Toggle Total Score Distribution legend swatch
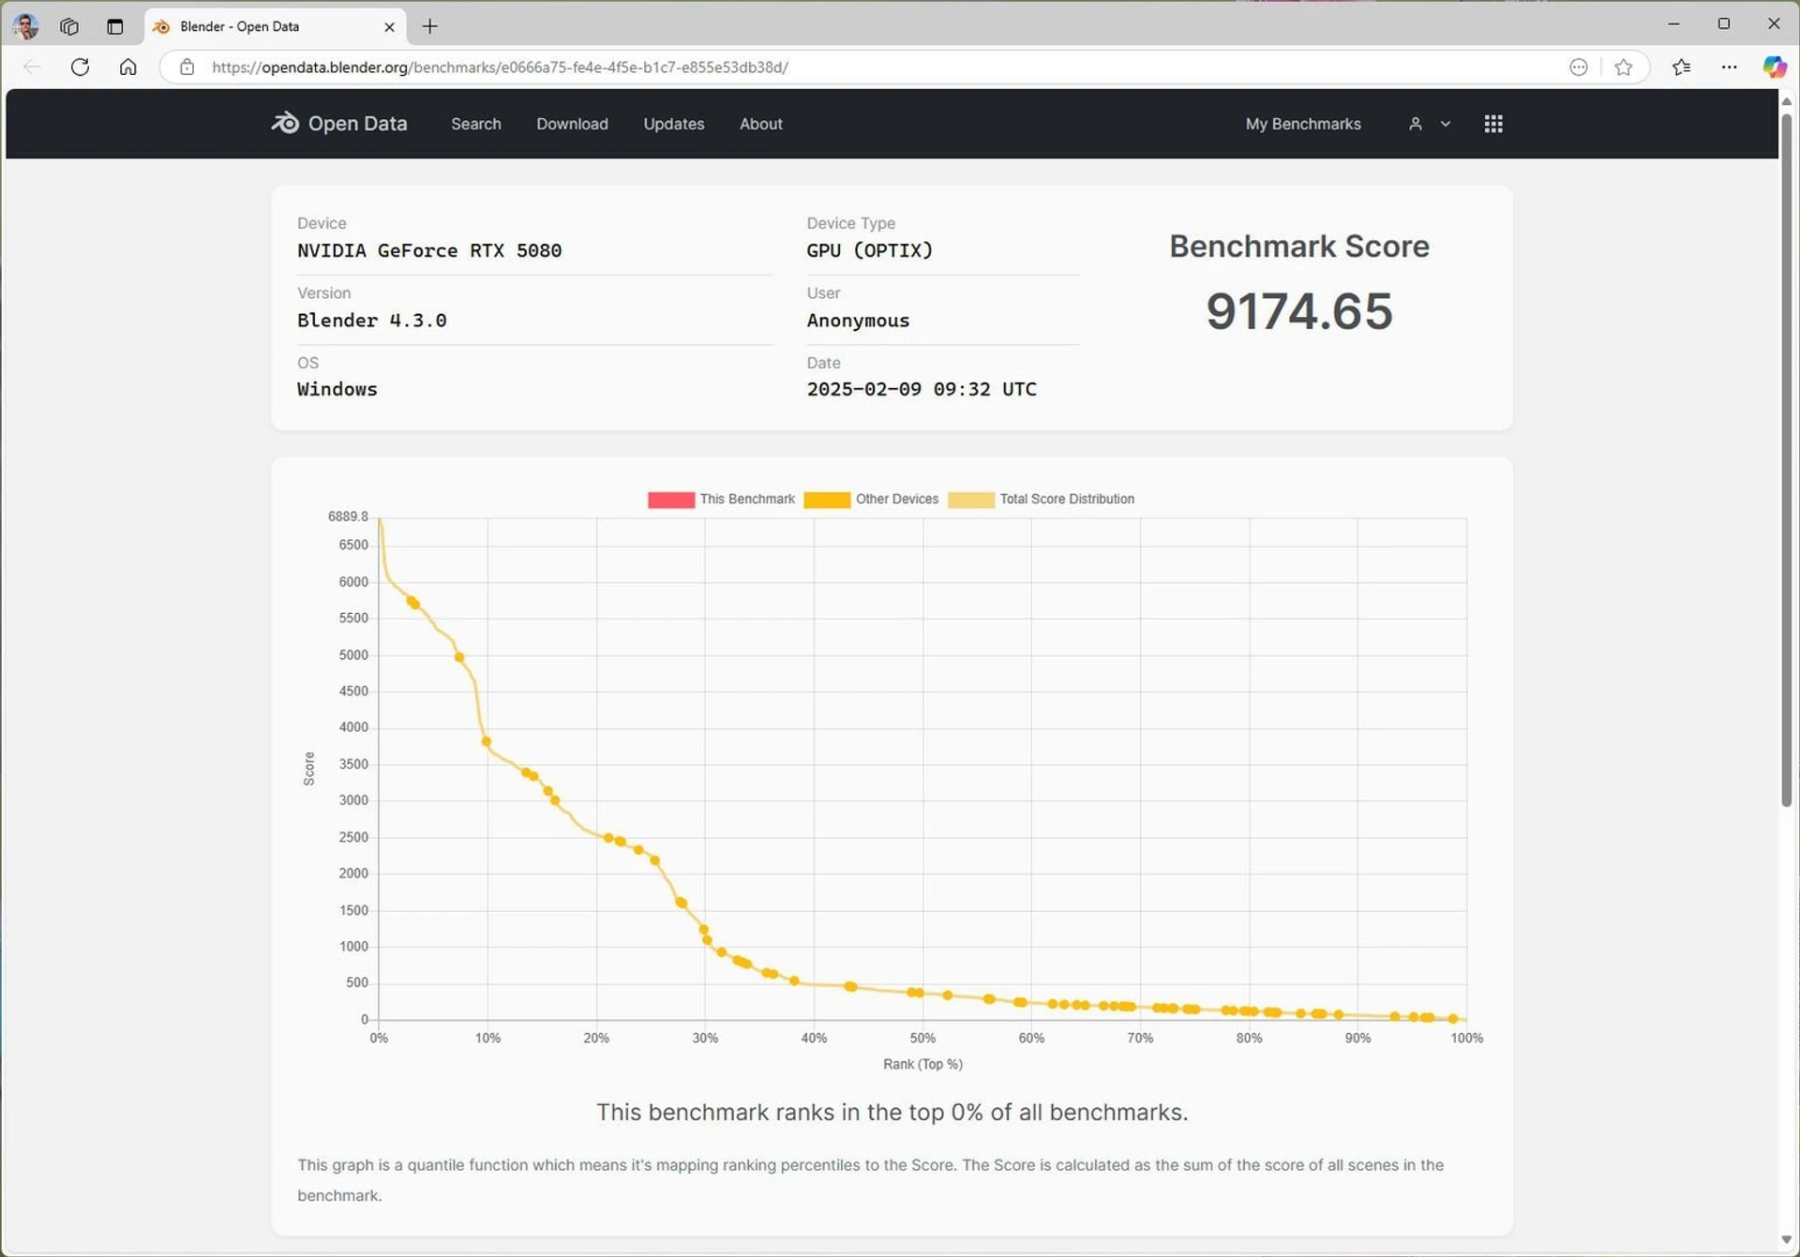 click(x=970, y=500)
